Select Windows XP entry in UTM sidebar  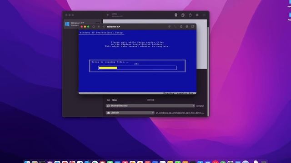pos(83,24)
